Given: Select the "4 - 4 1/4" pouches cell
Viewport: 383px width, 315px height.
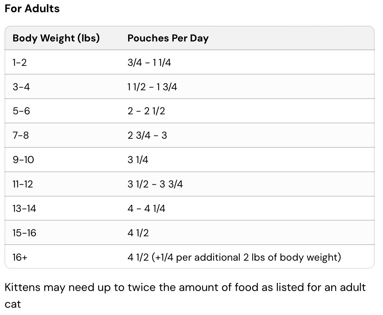Looking at the screenshot, I should point(146,208).
